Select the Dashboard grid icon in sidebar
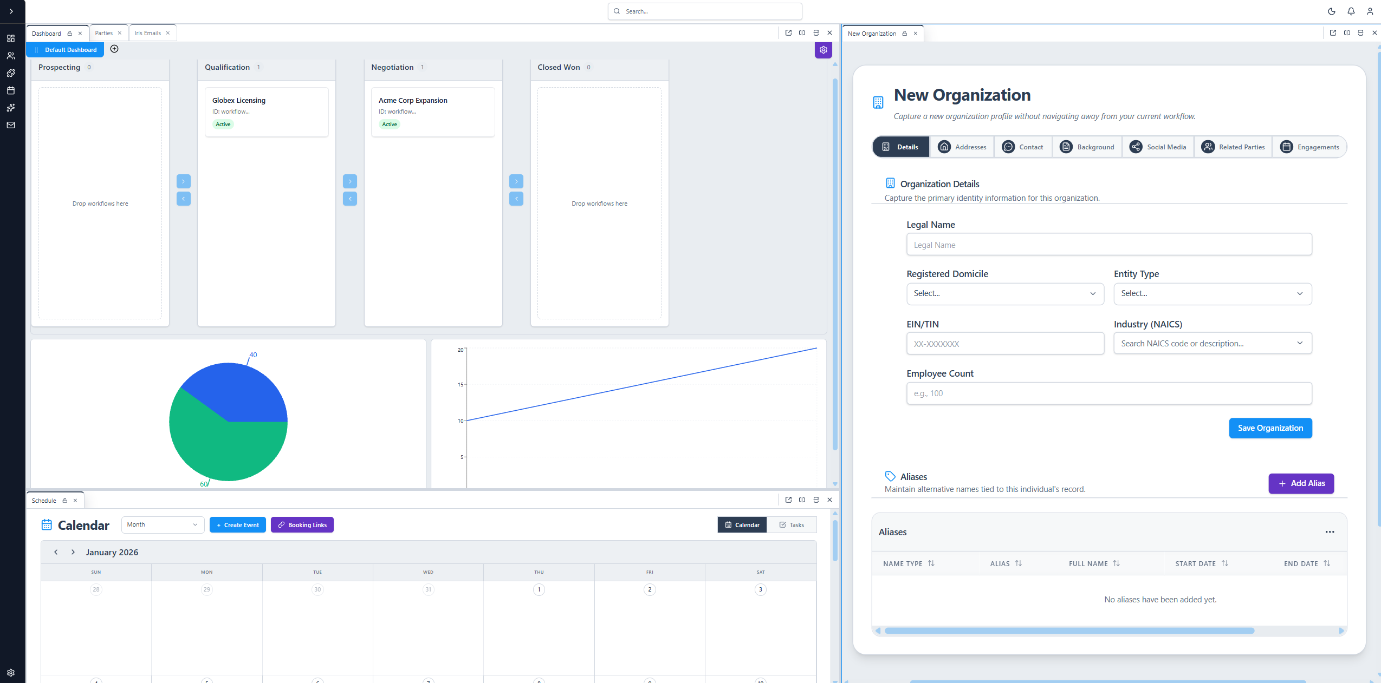 coord(11,38)
